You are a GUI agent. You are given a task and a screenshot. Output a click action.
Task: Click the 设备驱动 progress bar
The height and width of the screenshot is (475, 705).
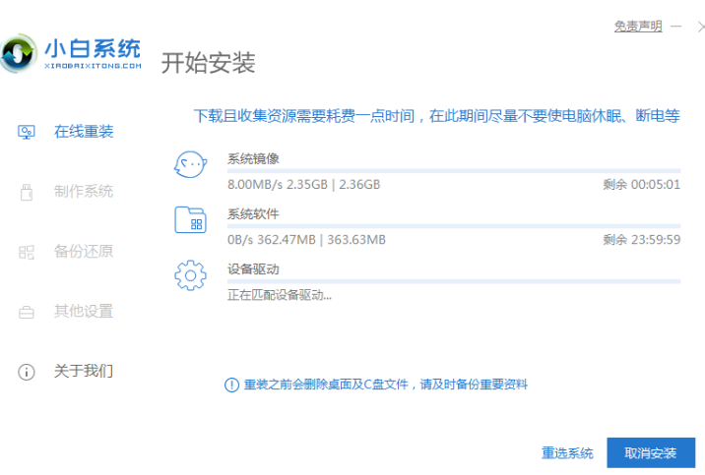click(453, 281)
